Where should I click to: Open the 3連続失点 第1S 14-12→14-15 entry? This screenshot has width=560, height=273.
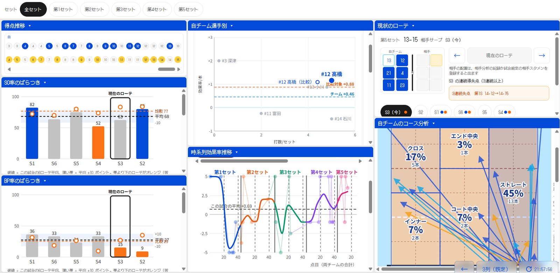tap(499, 94)
